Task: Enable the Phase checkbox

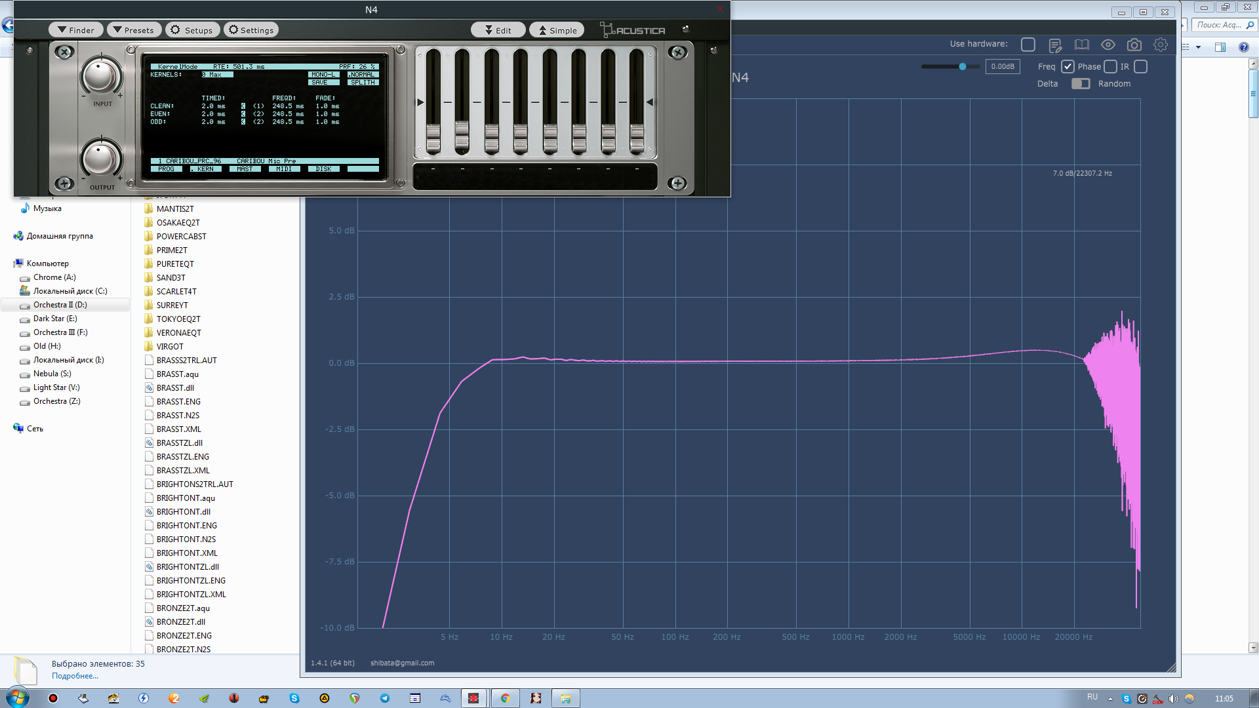Action: (x=1110, y=67)
